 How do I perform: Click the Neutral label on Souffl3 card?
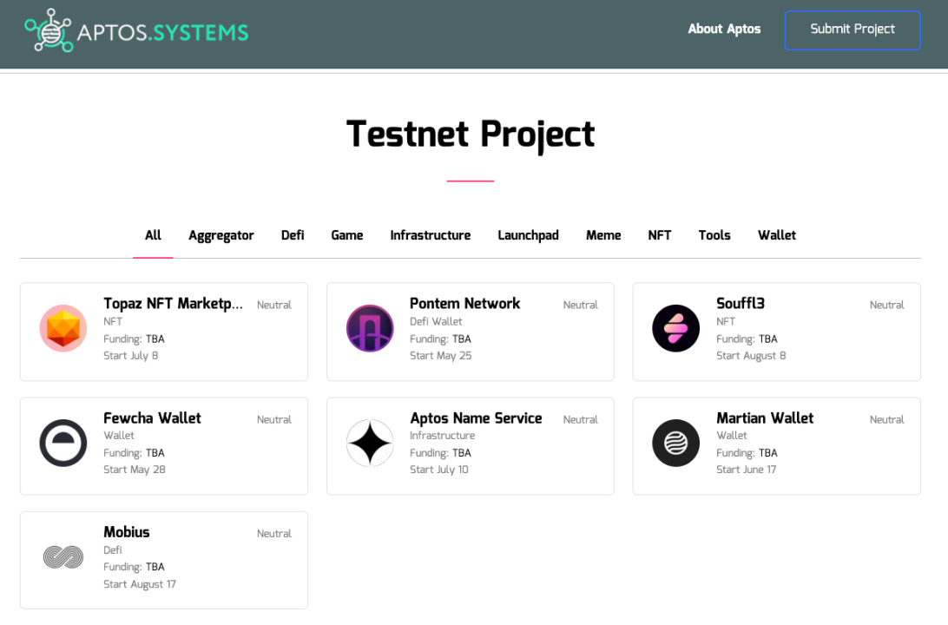coord(887,306)
